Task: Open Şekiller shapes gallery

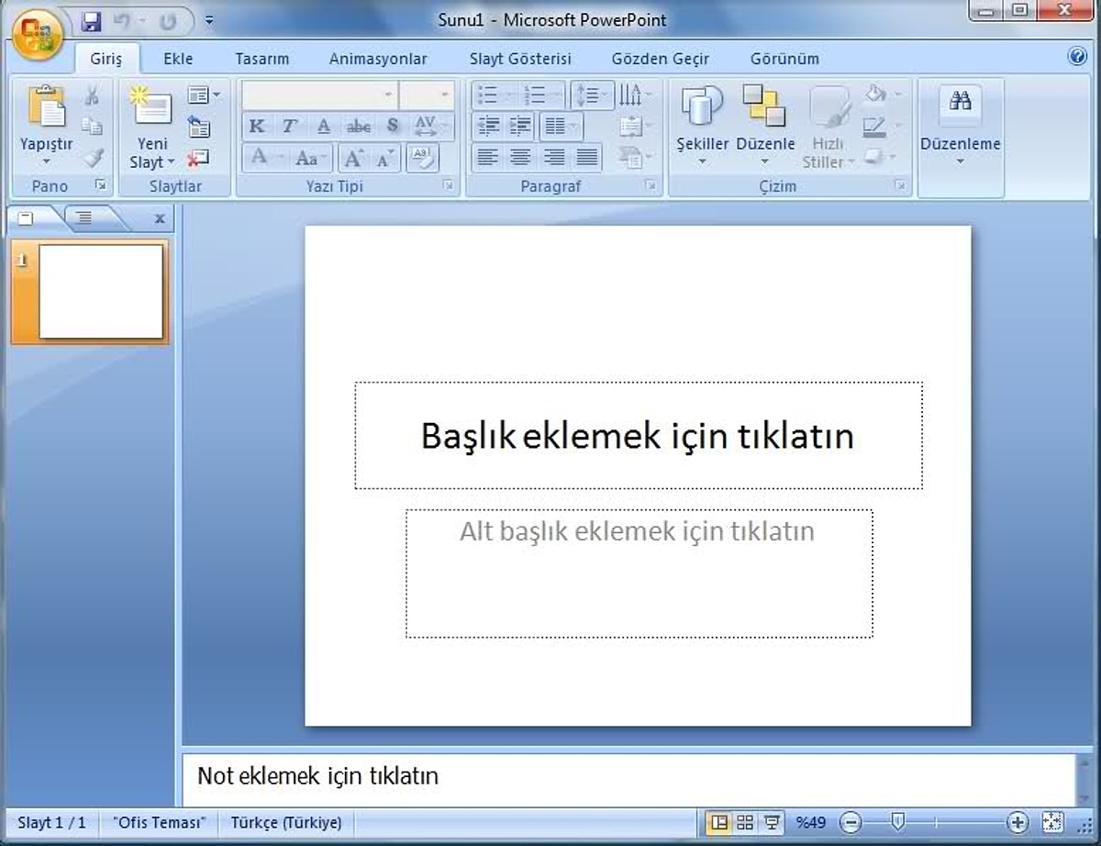Action: (702, 107)
